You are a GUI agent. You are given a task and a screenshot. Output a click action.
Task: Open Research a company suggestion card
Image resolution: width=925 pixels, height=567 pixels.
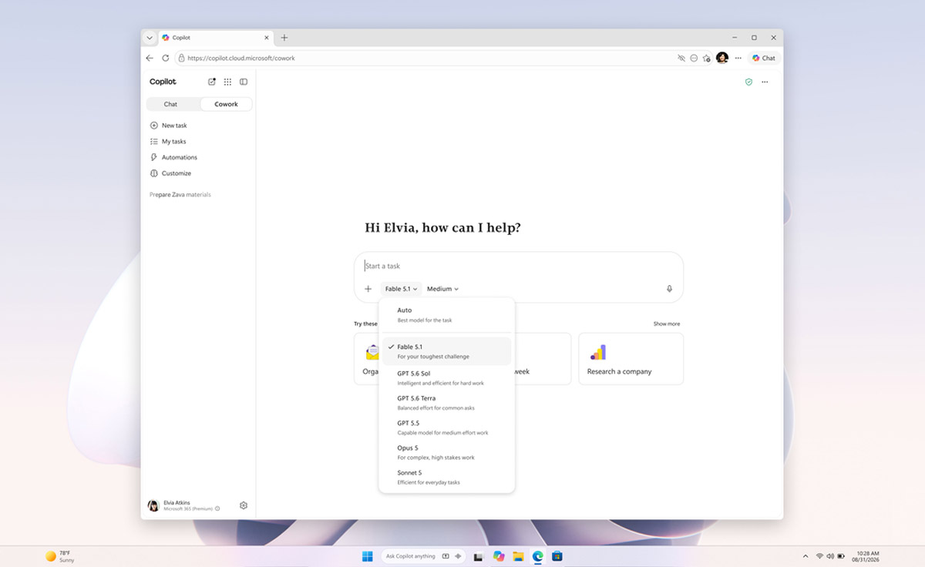point(631,358)
